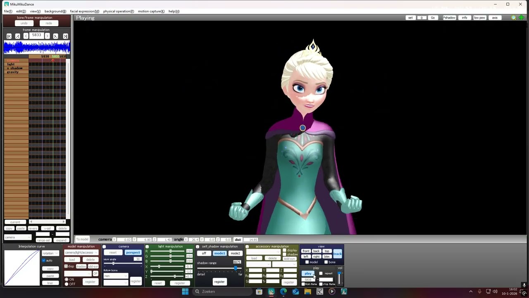This screenshot has height=298, width=529.
Task: Click the green move icon at viewport top-right
Action: coord(522,18)
